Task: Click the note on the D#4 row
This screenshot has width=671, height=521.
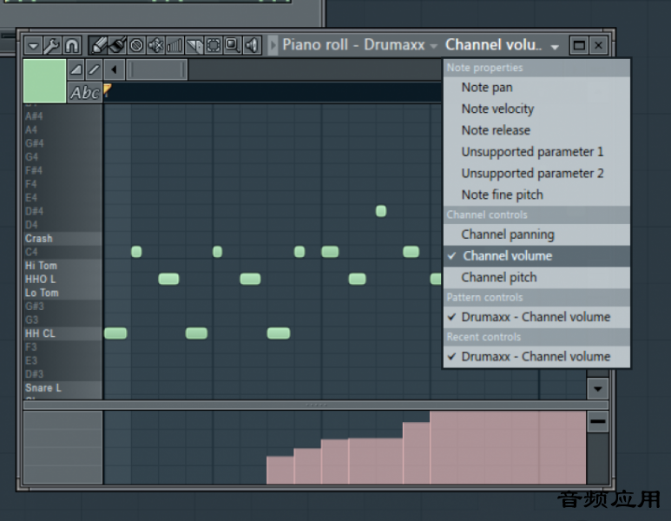Action: coord(381,211)
